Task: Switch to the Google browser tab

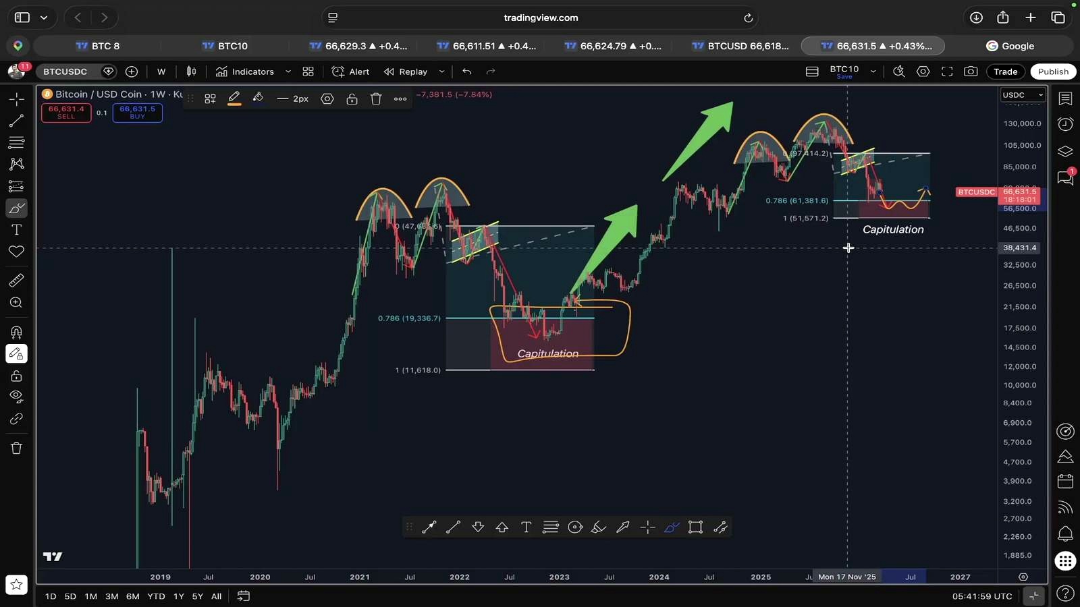Action: pos(1010,46)
